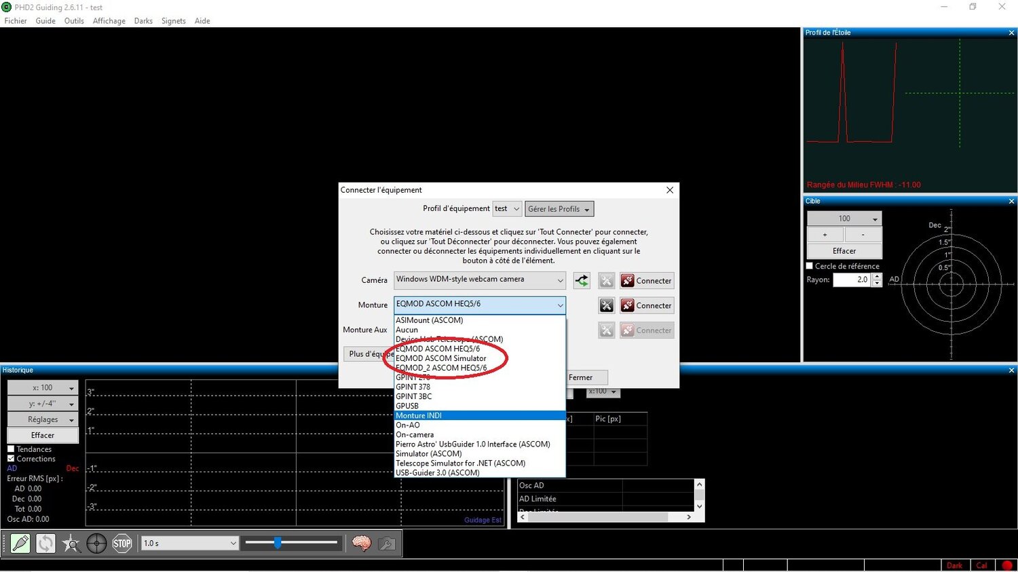Click the auto-select star icon
The image size is (1018, 572).
[x=71, y=544]
